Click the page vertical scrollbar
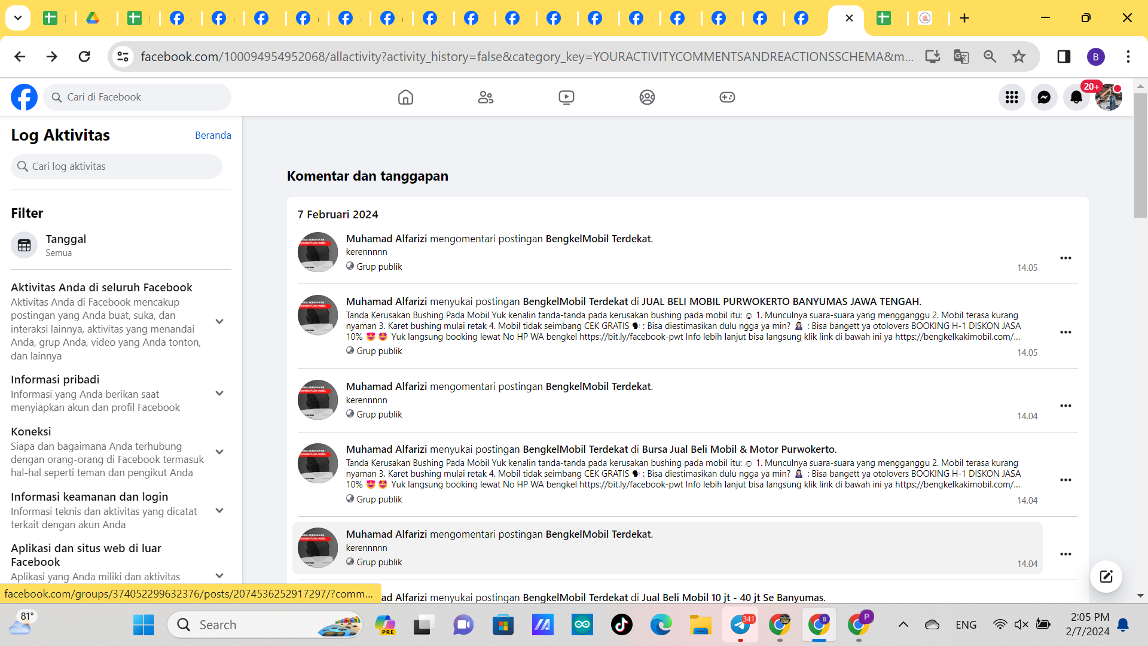The width and height of the screenshot is (1148, 646). (1140, 156)
